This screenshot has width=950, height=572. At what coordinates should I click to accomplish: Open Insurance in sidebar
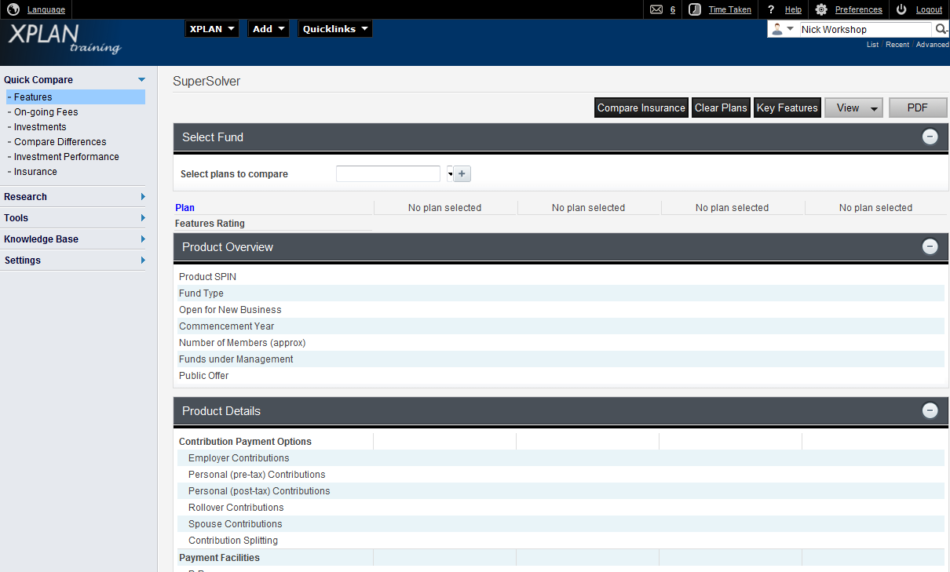pyautogui.click(x=35, y=172)
